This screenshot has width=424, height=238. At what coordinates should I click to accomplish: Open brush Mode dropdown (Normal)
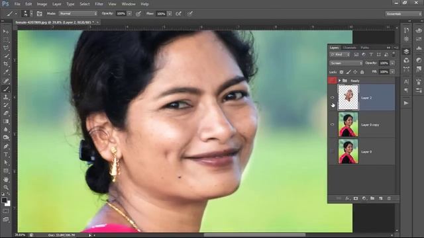(x=78, y=13)
